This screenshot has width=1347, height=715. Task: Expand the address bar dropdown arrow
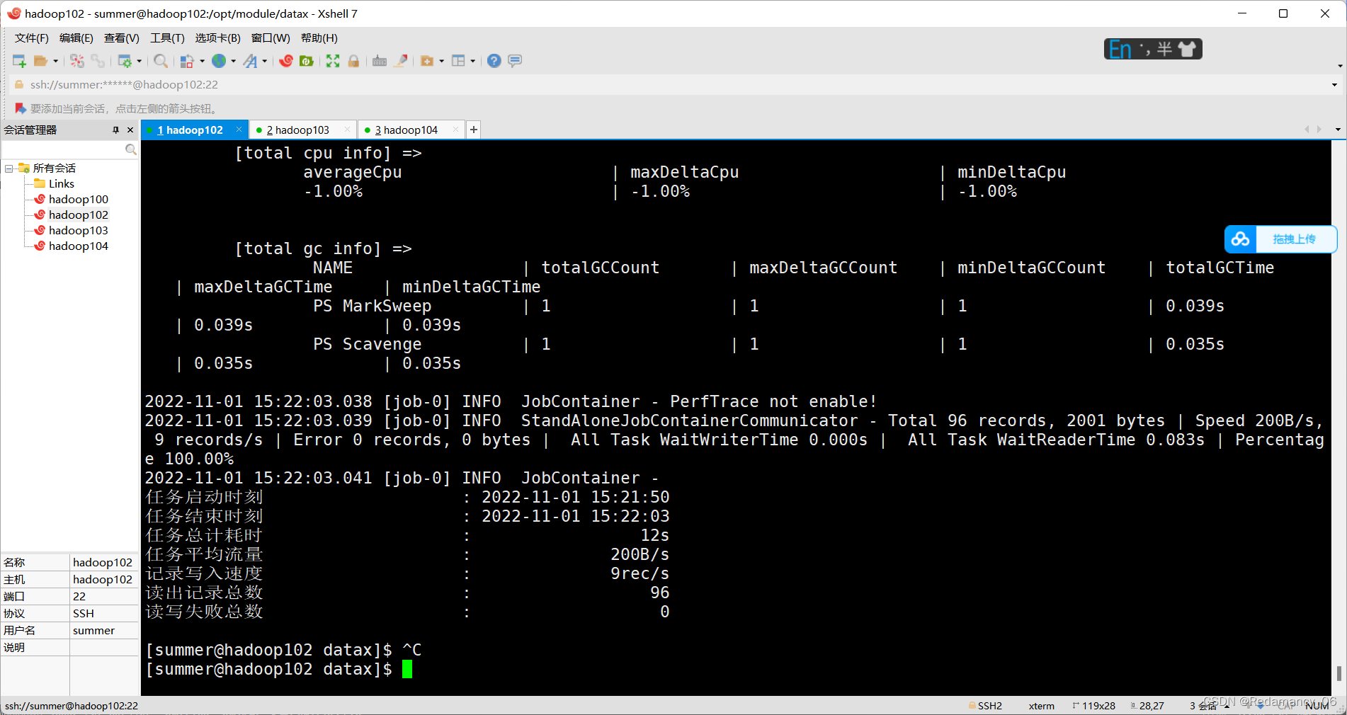coord(1335,85)
